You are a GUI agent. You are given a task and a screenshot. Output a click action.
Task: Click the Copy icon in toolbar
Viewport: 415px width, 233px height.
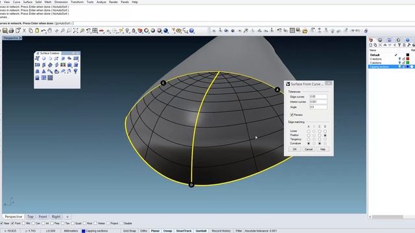point(30,30)
